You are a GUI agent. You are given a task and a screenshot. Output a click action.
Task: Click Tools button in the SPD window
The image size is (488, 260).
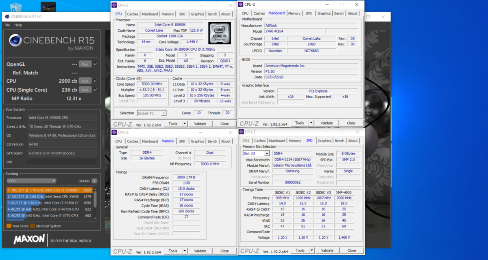300,251
